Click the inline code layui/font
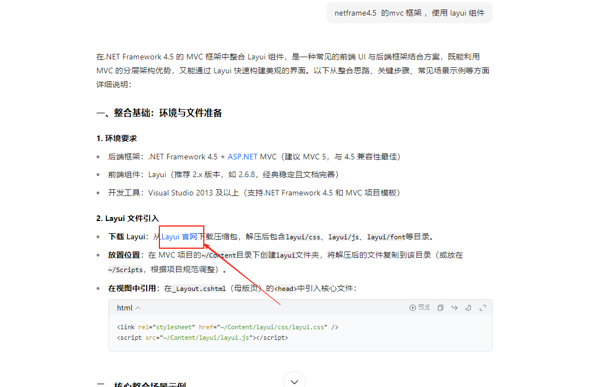597x387 pixels. [386, 237]
